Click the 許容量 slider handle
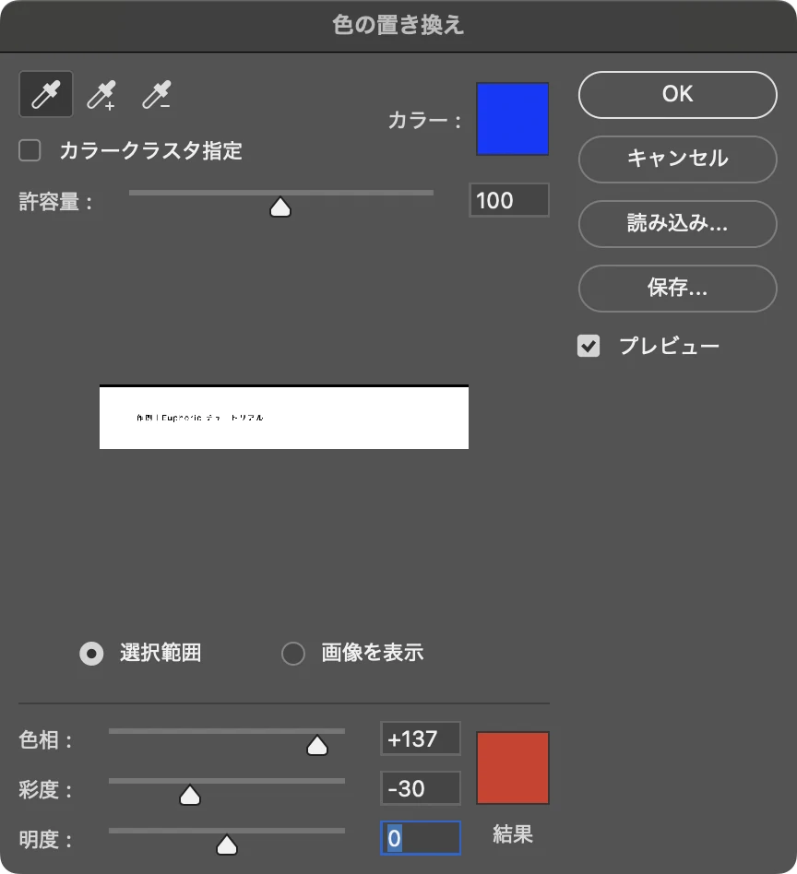Viewport: 797px width, 874px height. pos(280,207)
